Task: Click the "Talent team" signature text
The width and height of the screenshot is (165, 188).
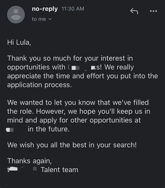Action: tap(60, 170)
